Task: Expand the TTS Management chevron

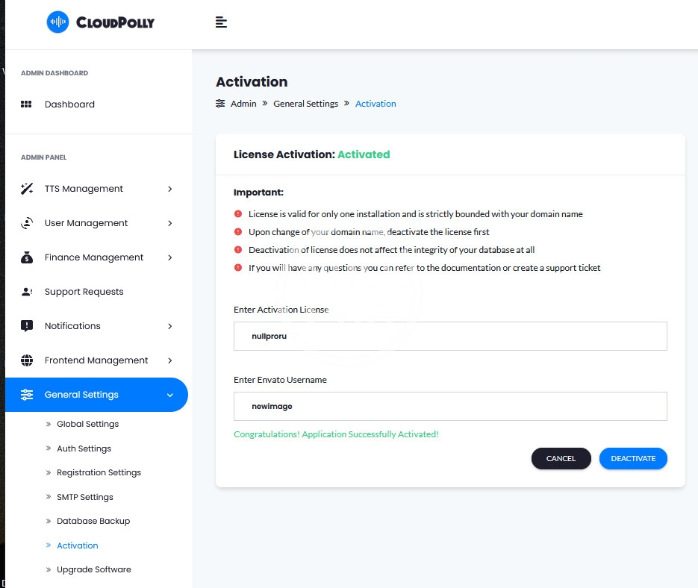Action: coord(170,189)
